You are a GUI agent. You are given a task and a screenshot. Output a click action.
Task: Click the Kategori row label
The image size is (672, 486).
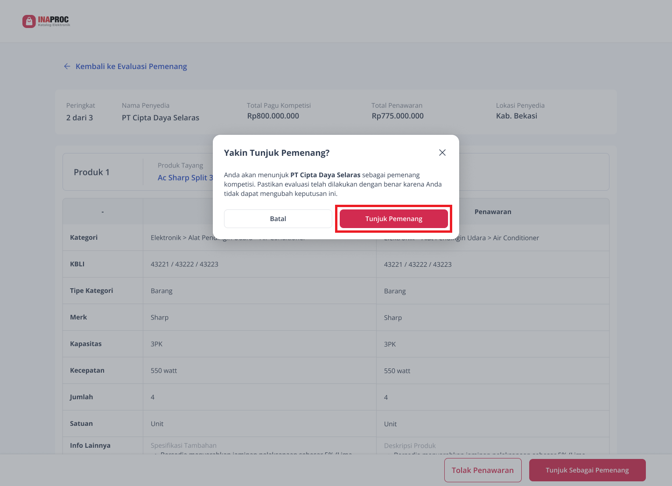coord(84,237)
